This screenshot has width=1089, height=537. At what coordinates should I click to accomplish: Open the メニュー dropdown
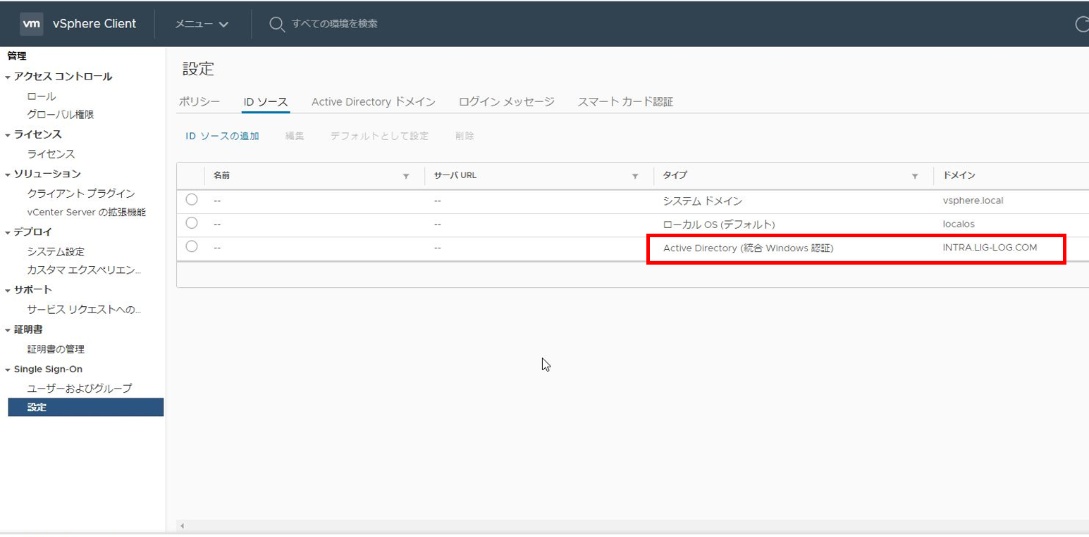(202, 24)
